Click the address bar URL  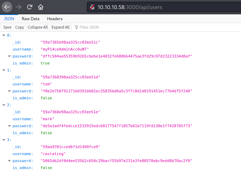pyautogui.click(x=130, y=7)
